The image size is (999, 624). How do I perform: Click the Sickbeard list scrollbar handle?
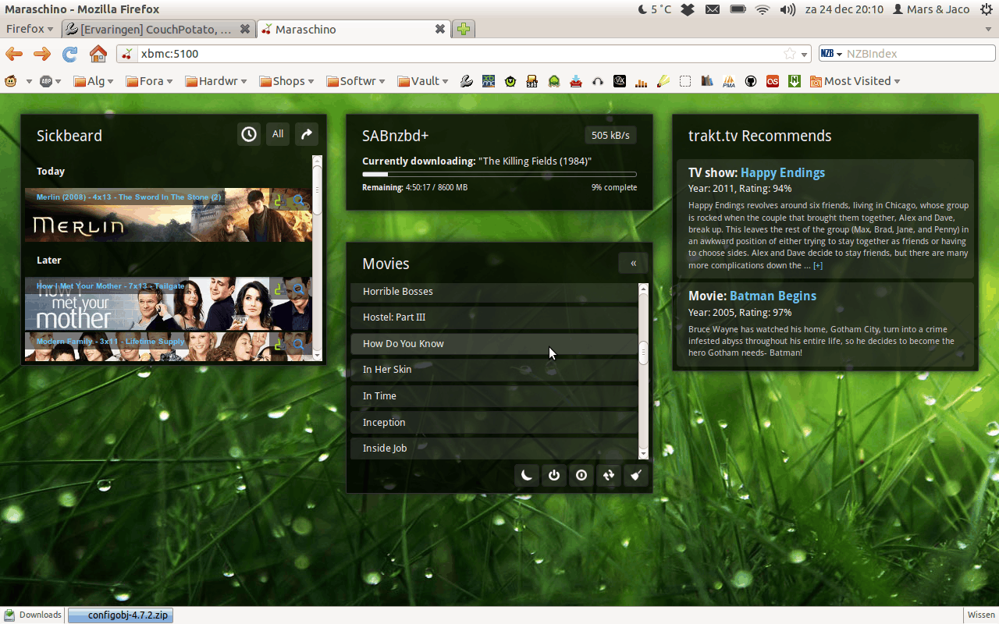point(318,190)
